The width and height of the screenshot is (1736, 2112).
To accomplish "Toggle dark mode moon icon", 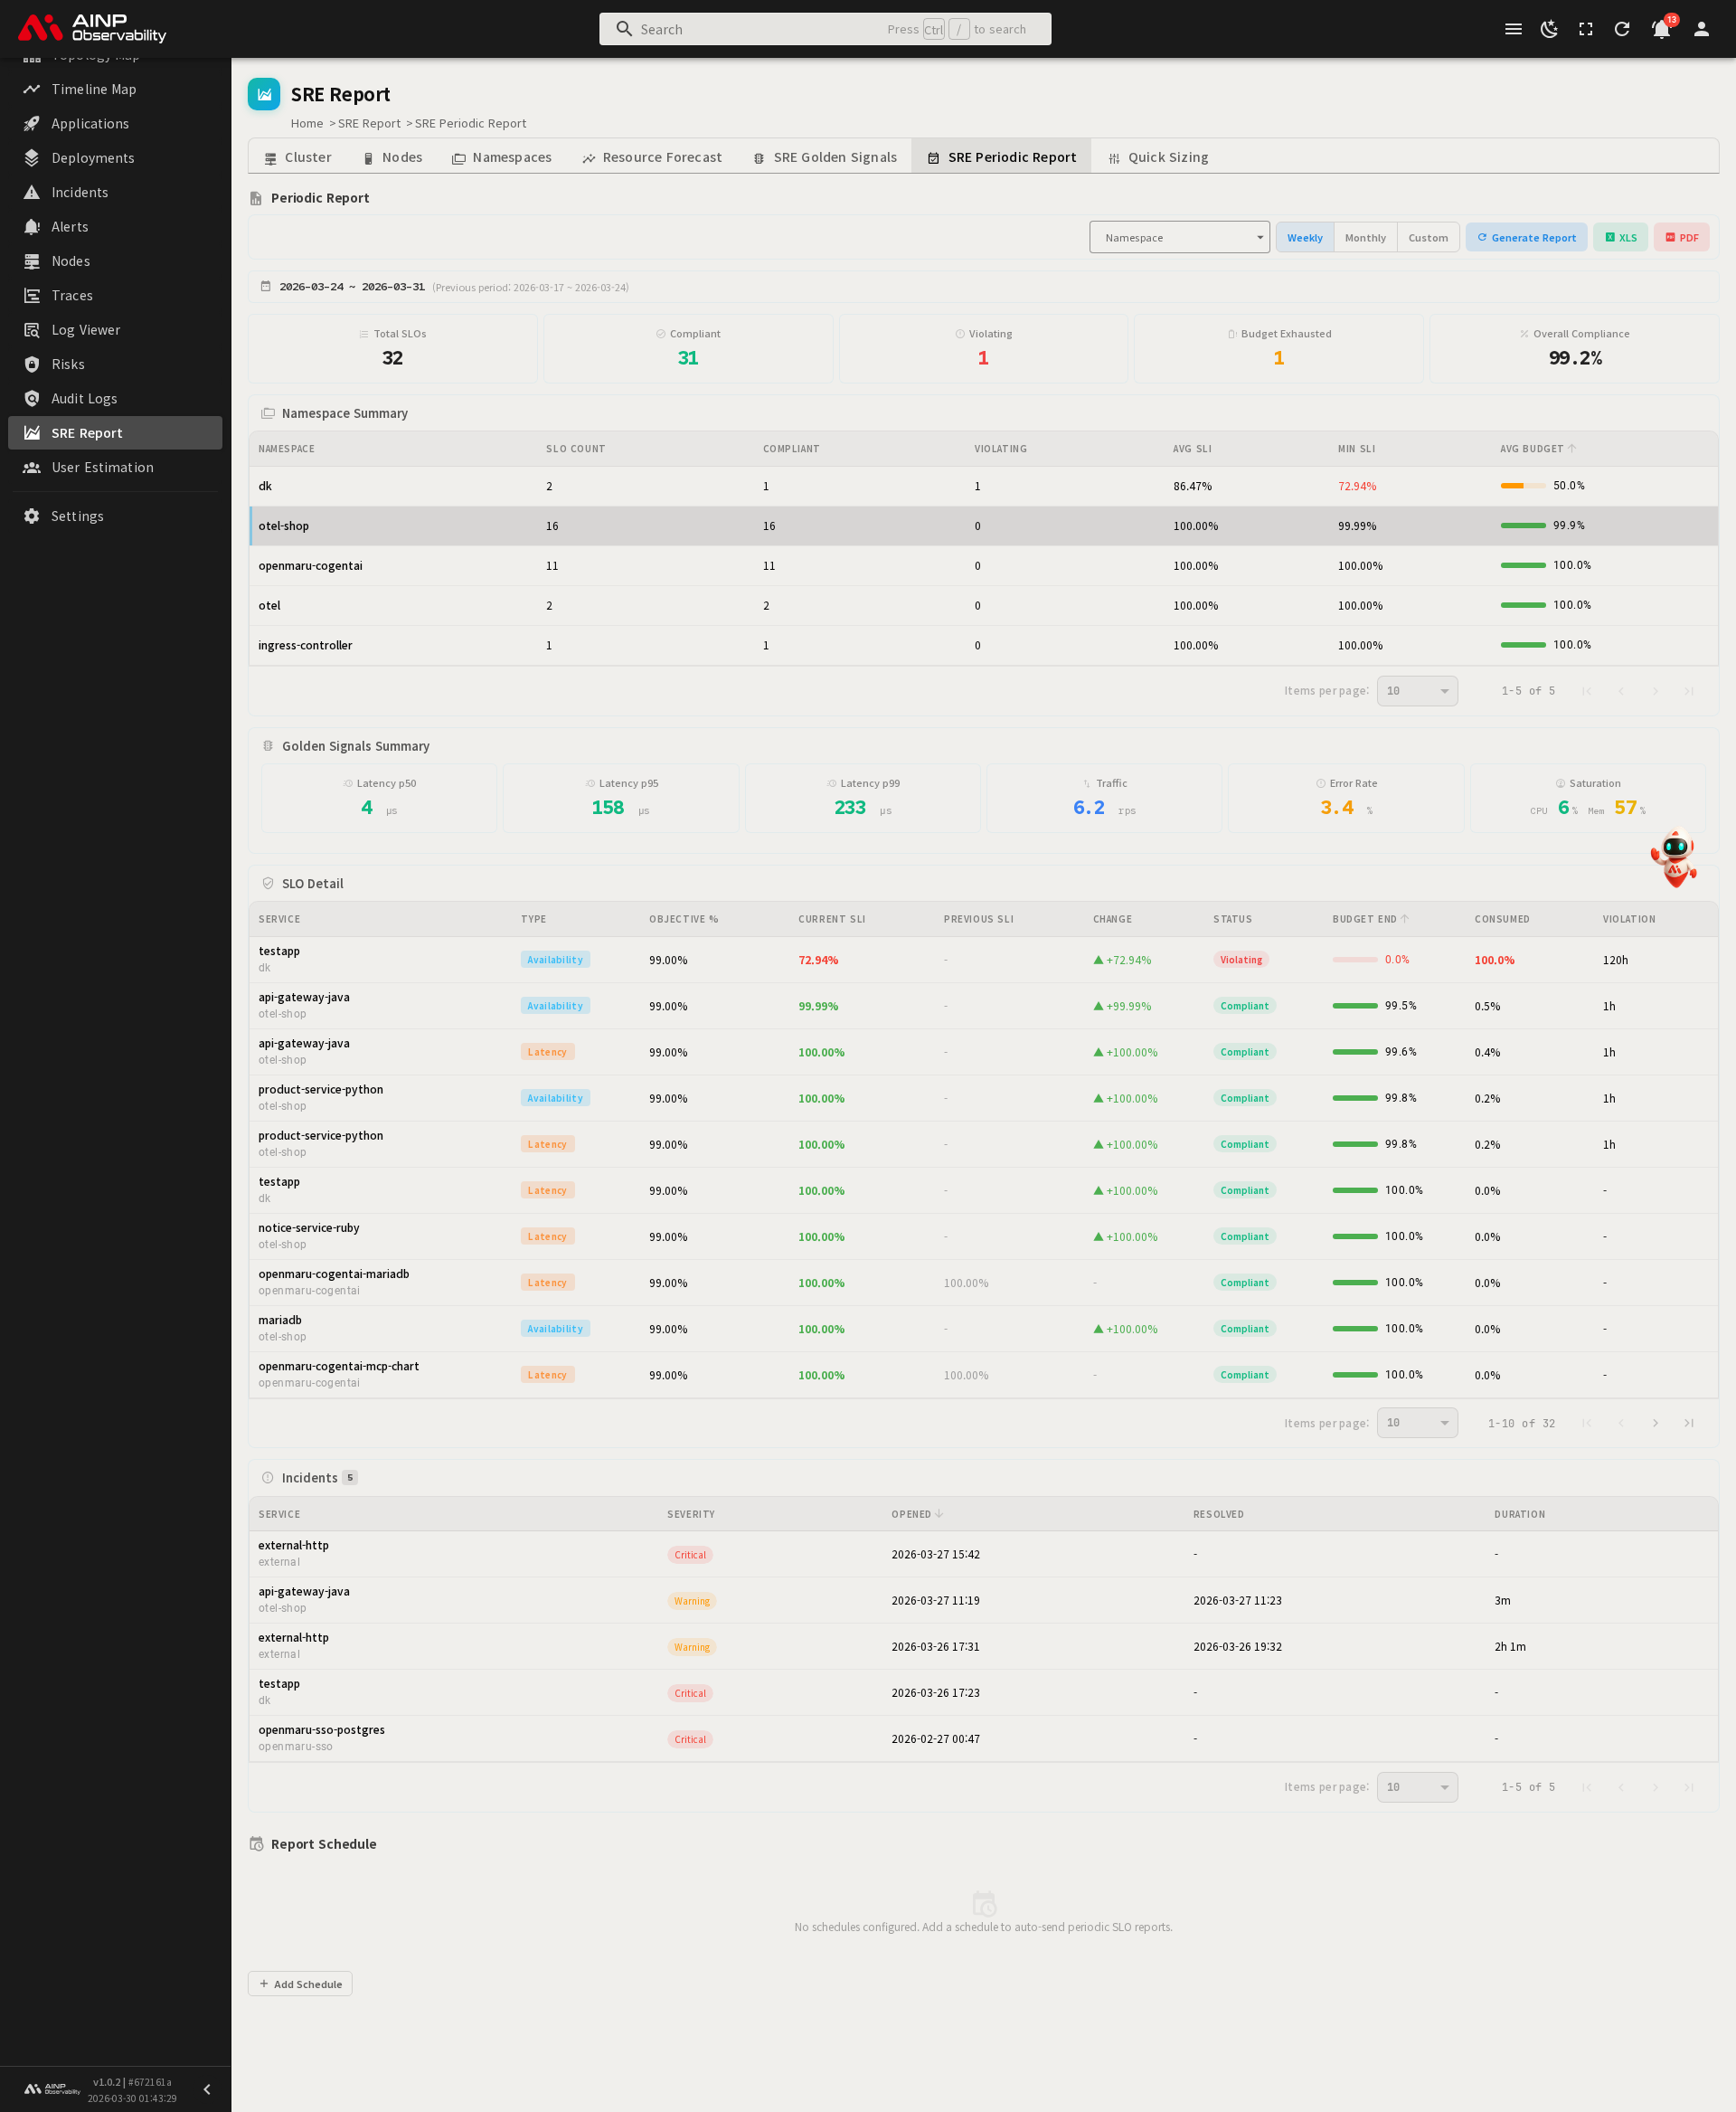I will coord(1549,29).
